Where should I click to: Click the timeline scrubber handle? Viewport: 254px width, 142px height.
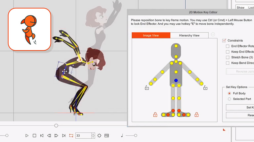tap(56, 126)
